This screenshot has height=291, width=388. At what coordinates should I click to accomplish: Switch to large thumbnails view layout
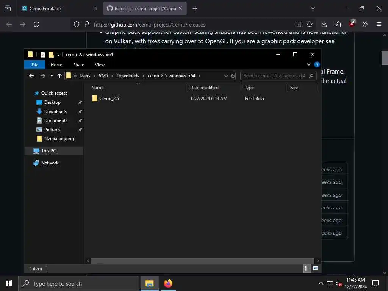[x=316, y=268]
